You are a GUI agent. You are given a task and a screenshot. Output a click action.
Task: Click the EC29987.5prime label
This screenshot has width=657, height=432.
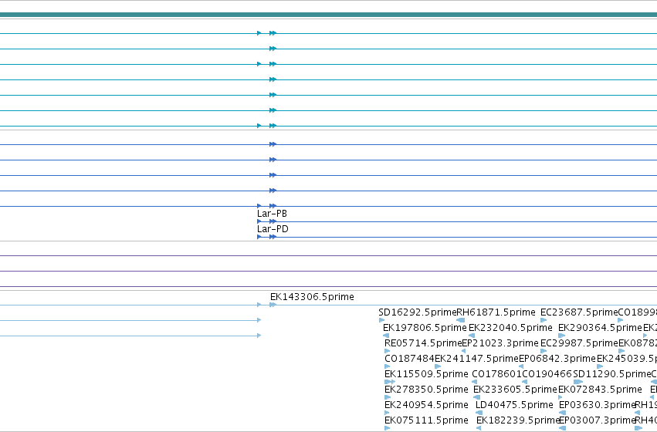coord(579,343)
